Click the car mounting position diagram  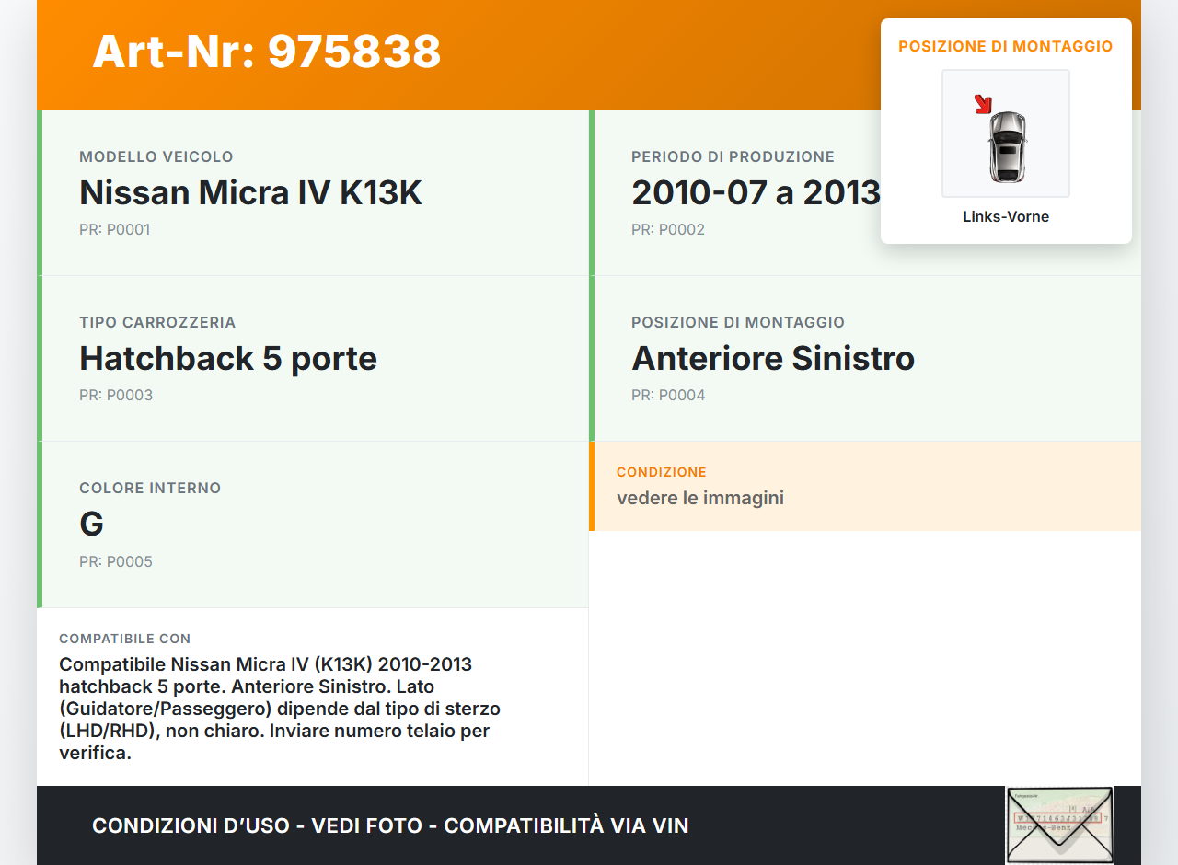pos(1005,133)
